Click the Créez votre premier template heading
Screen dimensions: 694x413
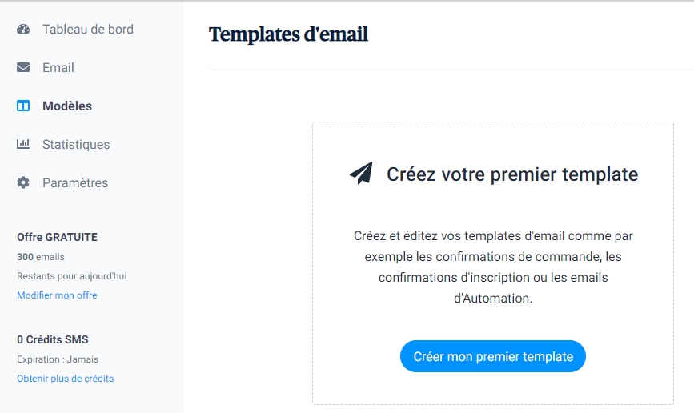[512, 174]
